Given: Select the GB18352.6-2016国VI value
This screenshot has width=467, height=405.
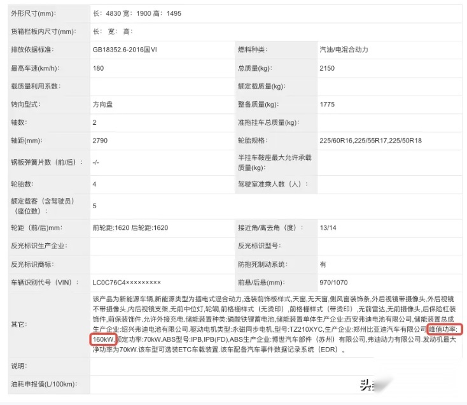Looking at the screenshot, I should (x=125, y=50).
